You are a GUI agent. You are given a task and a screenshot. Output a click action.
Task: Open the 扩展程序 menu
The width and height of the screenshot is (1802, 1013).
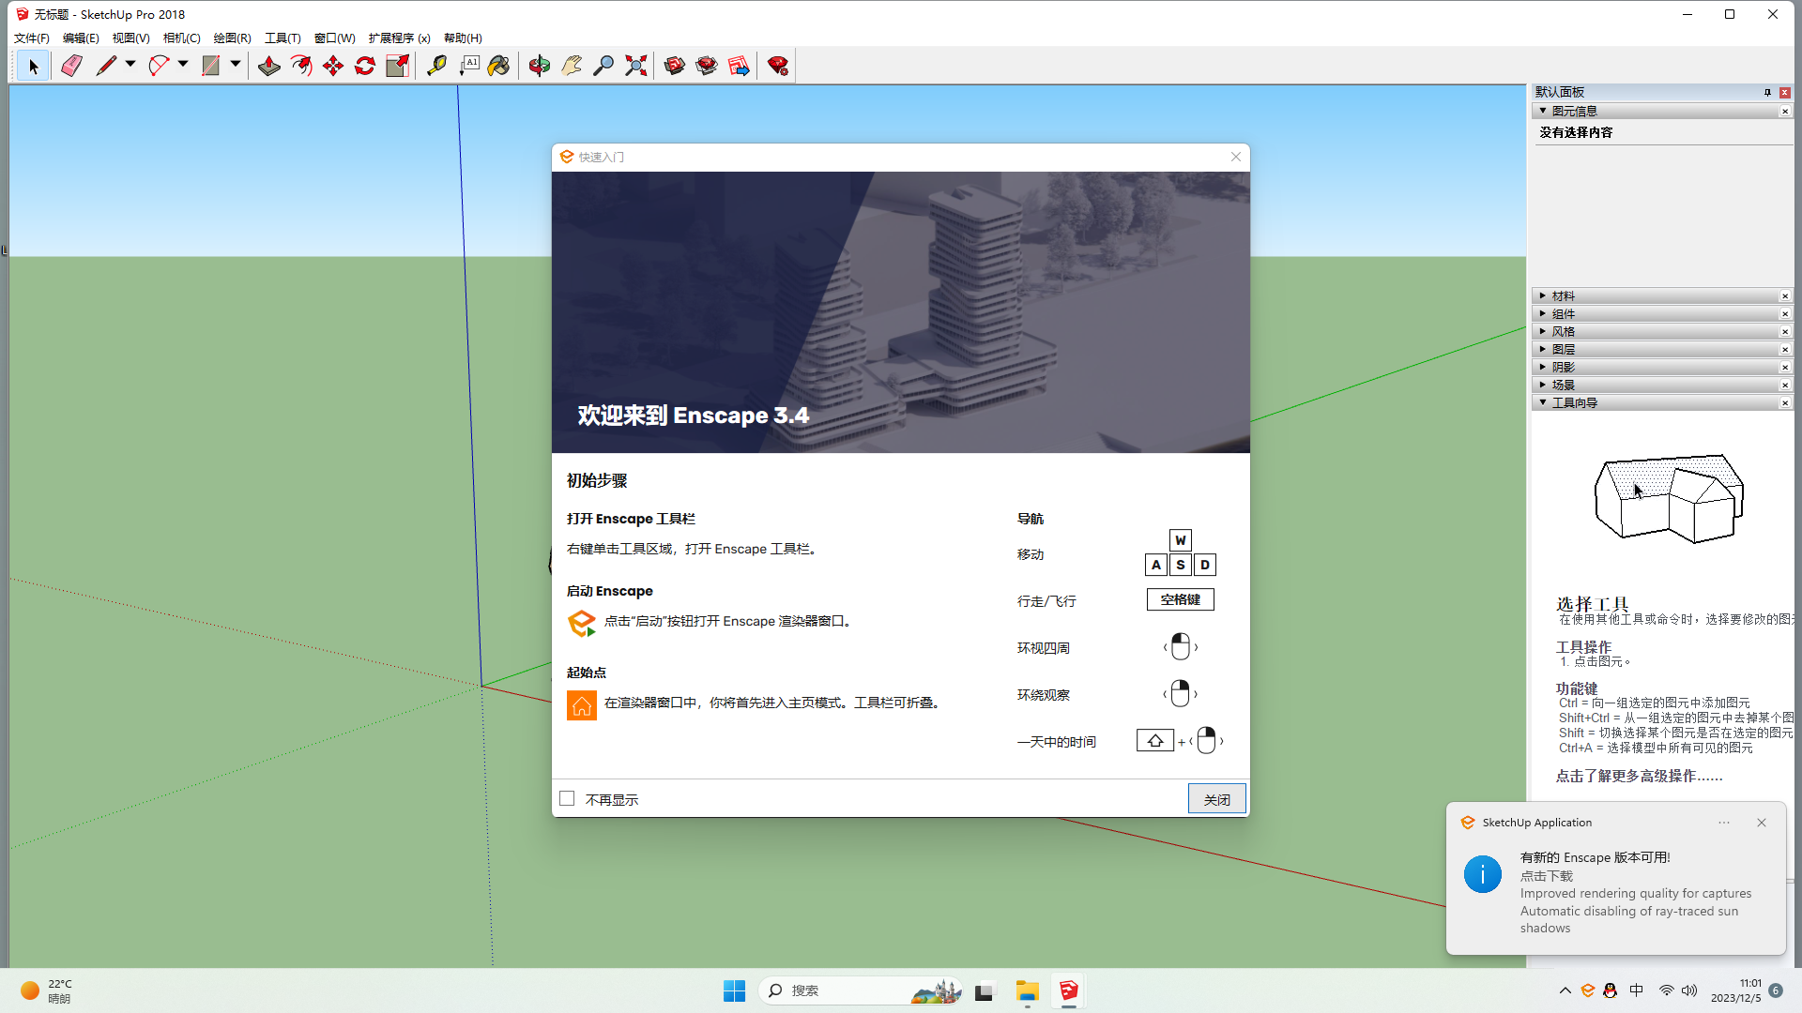pos(399,38)
